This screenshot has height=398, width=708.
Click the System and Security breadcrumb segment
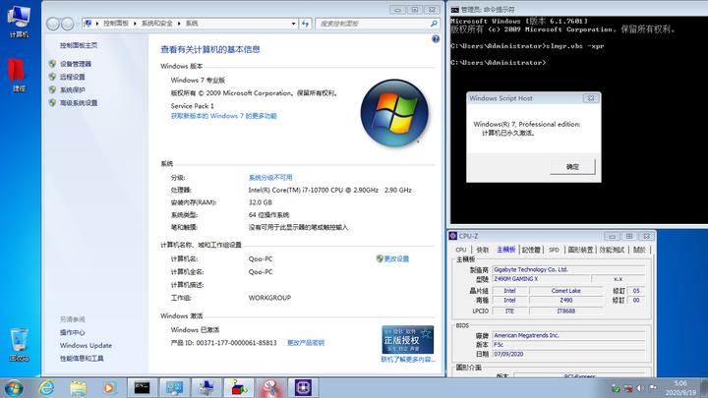point(157,24)
